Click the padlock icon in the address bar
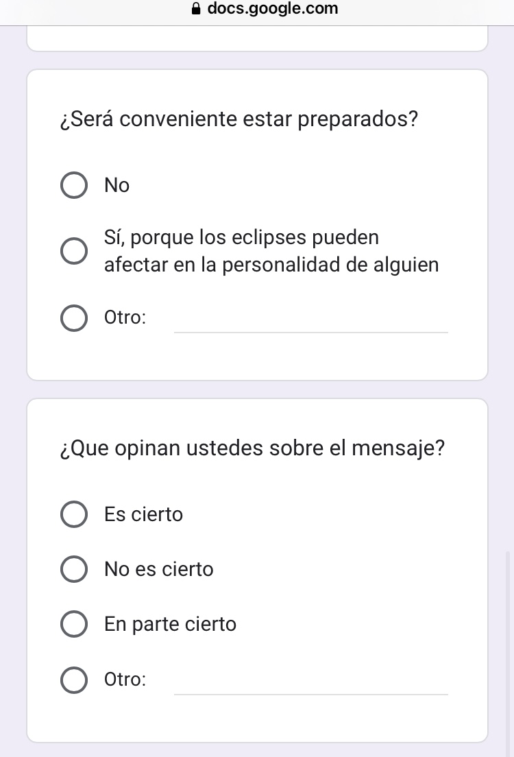Image resolution: width=514 pixels, height=757 pixels. (197, 9)
